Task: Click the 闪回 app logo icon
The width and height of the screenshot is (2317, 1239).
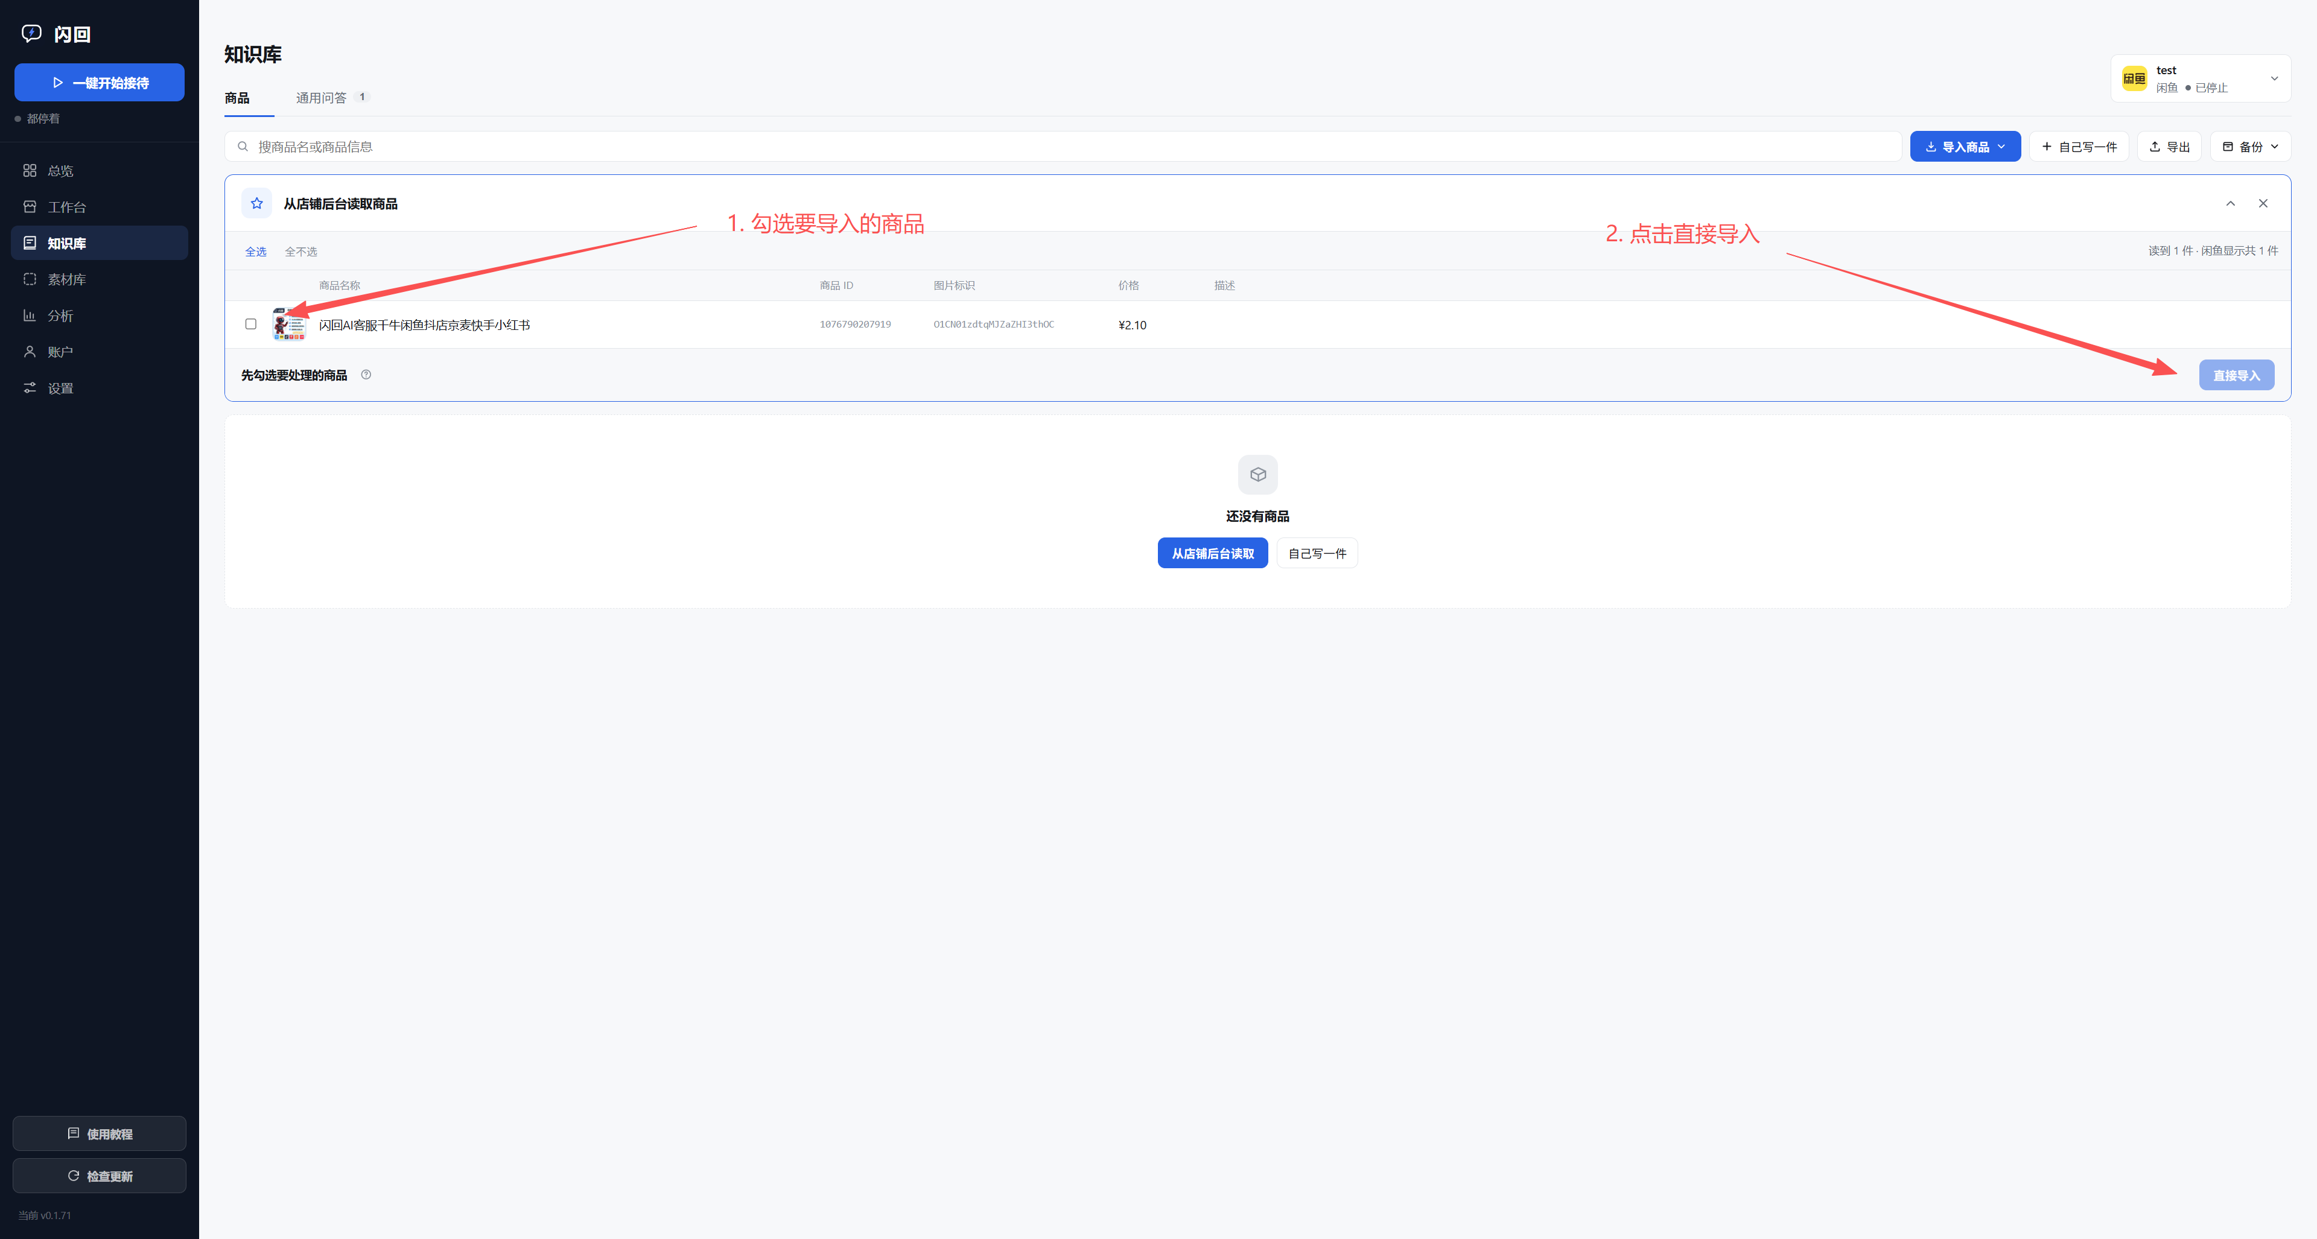Action: tap(31, 34)
